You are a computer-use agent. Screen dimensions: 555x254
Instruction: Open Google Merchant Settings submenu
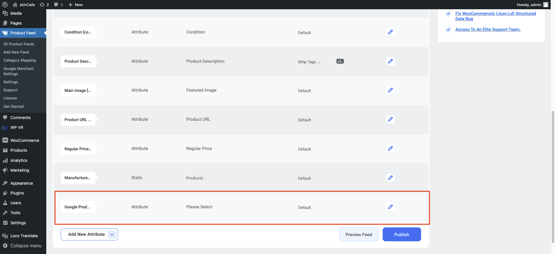19,71
